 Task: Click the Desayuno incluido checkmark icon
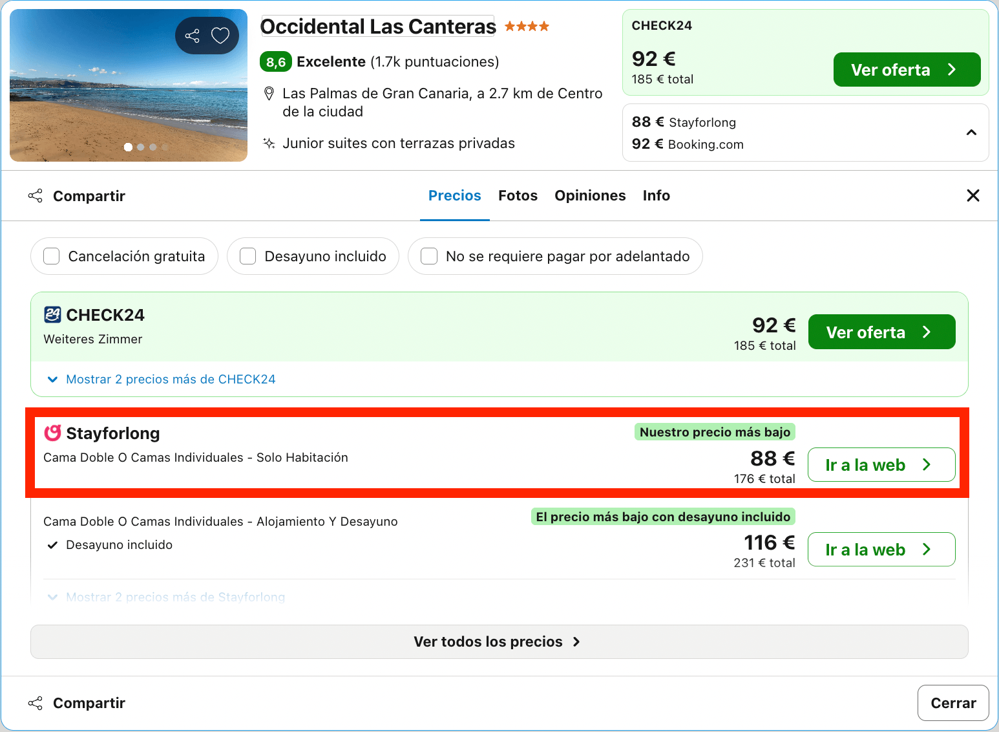[x=53, y=545]
